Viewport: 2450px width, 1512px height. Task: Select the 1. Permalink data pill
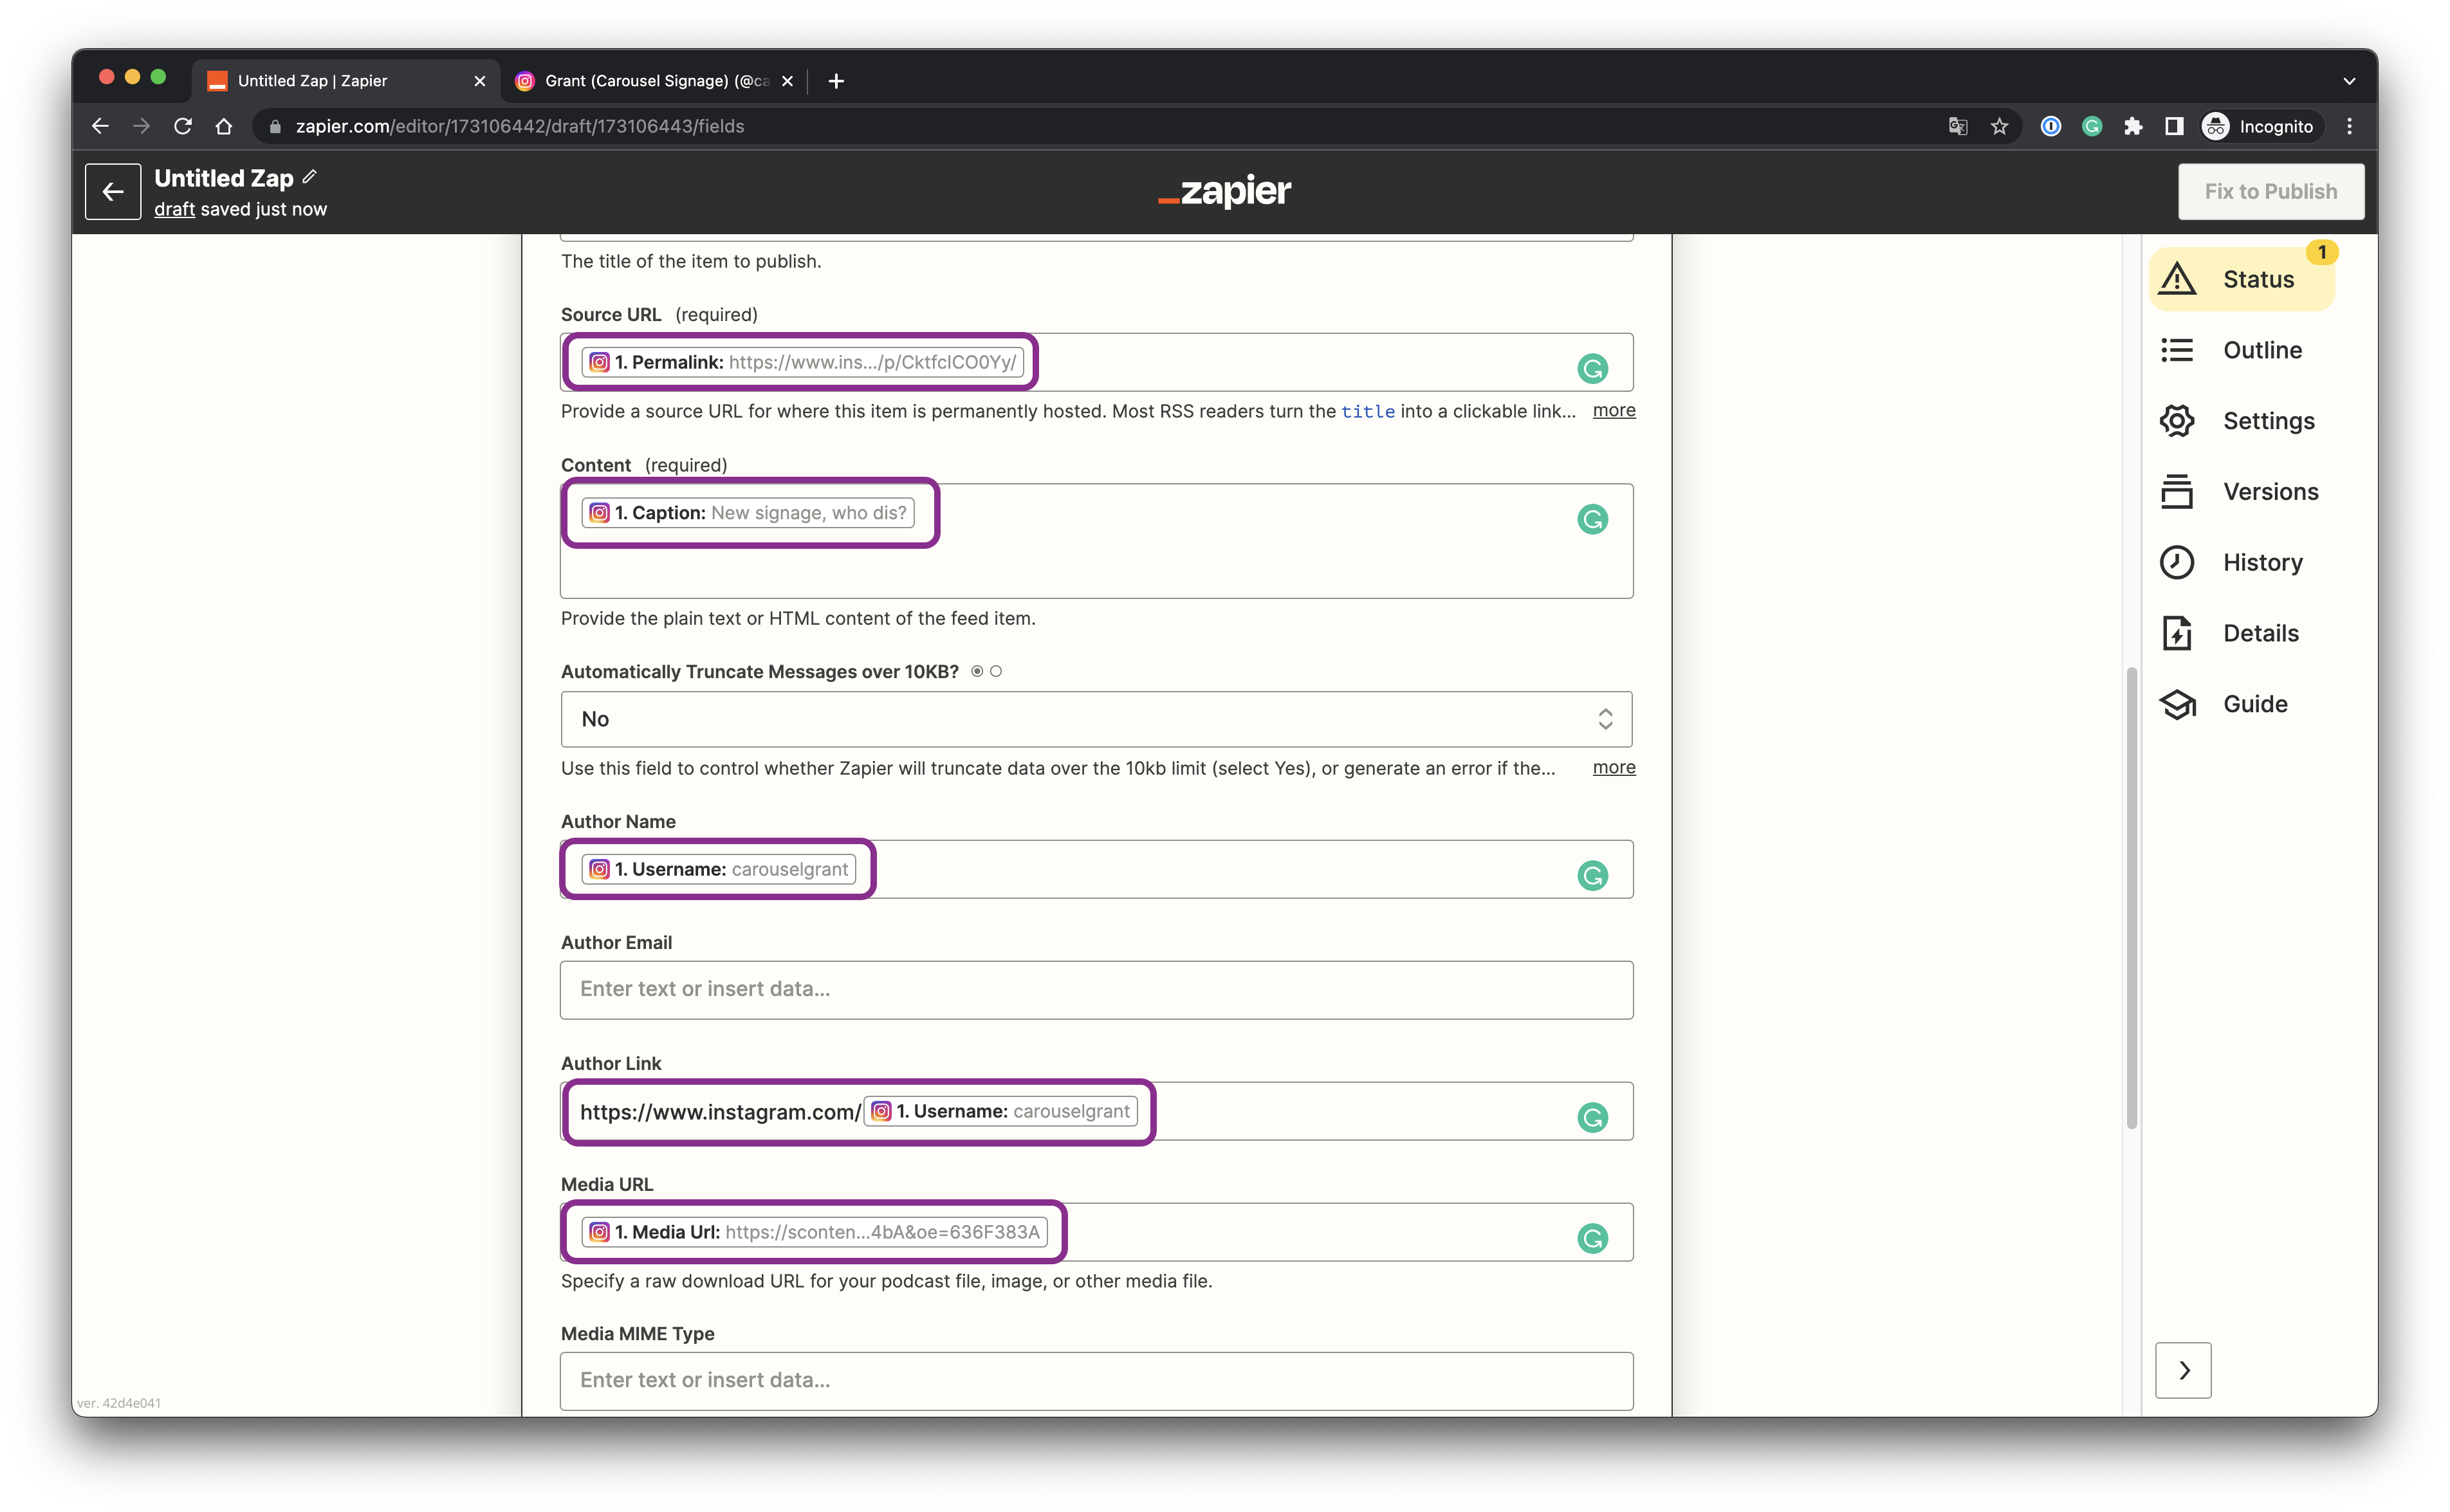(x=802, y=362)
